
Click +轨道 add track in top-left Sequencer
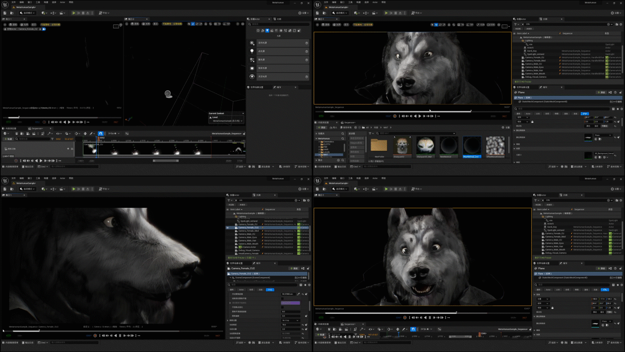tap(9, 139)
